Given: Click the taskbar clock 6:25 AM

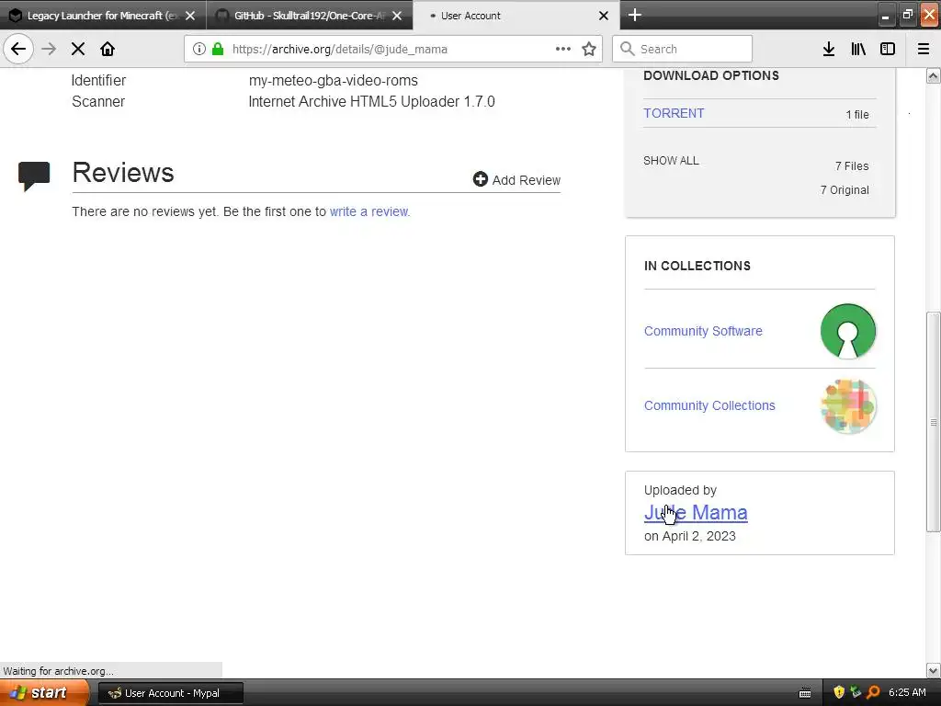Looking at the screenshot, I should coord(907,692).
